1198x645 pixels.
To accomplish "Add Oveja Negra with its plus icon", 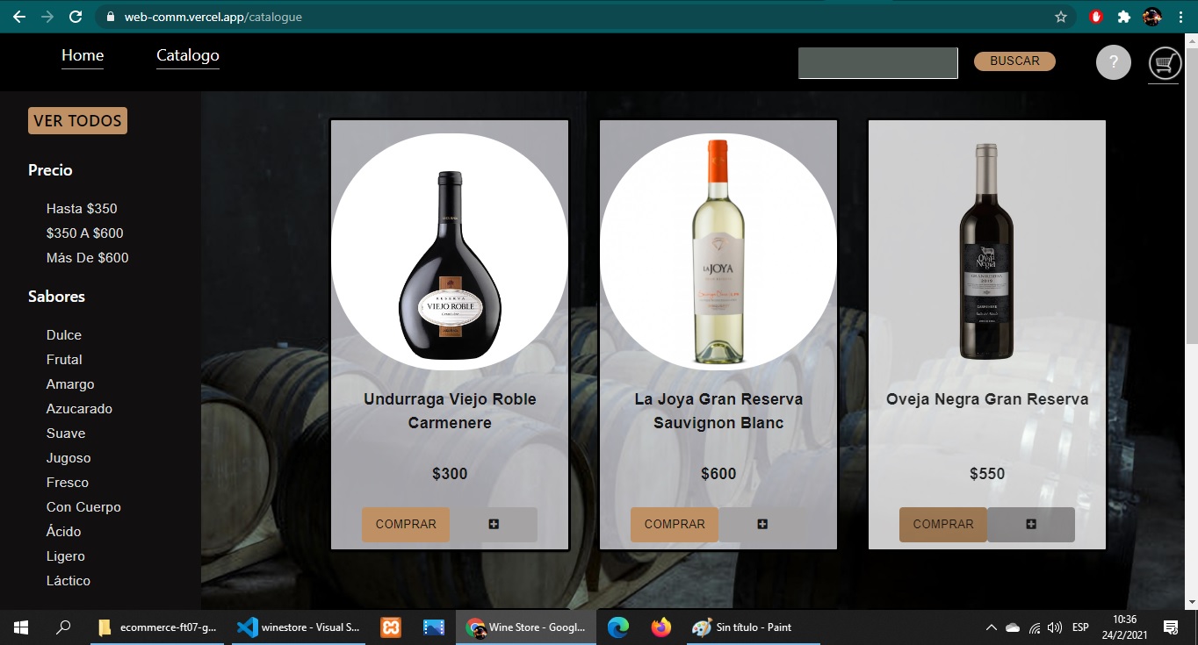I will click(x=1029, y=523).
